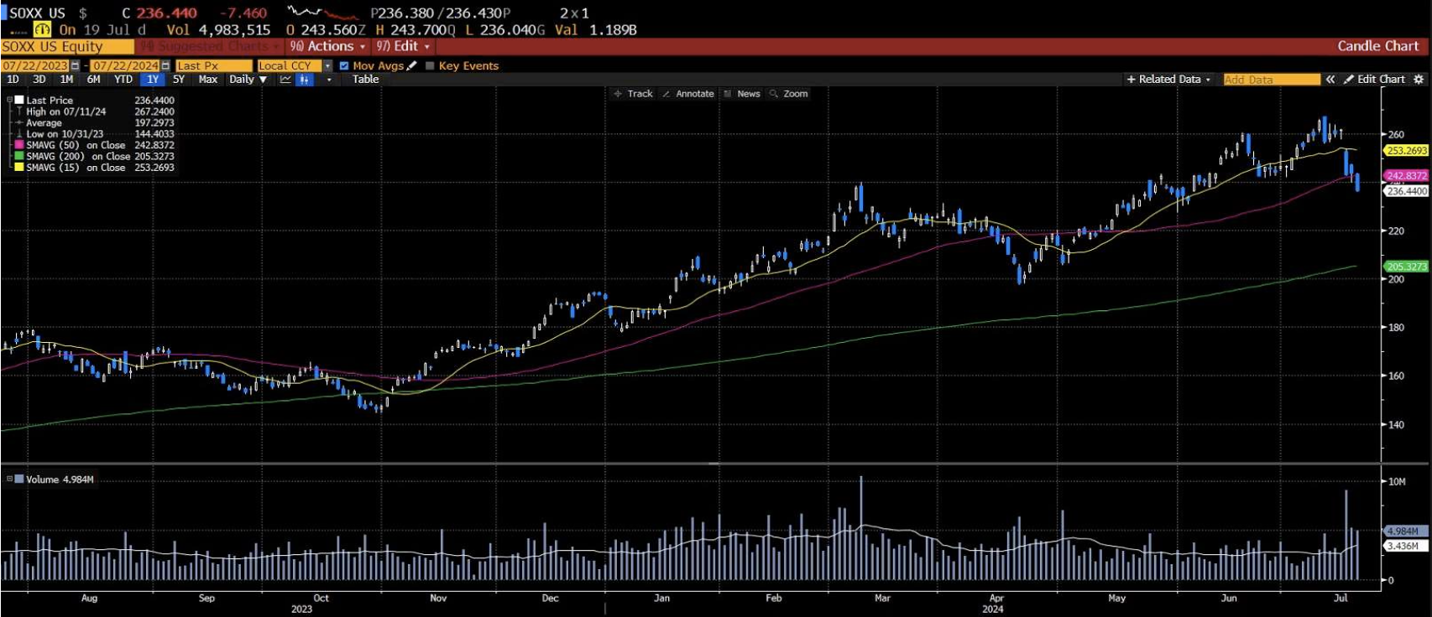This screenshot has height=617, width=1432.
Task: Toggle the Mov Avgs checkbox
Action: coord(344,65)
